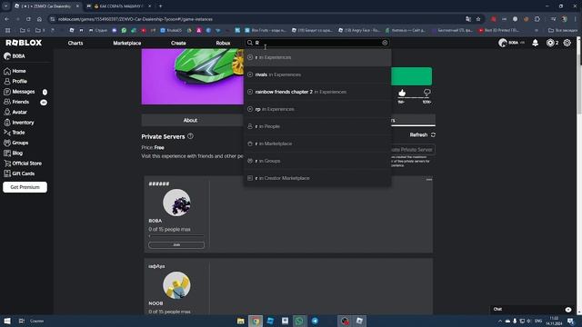Like the game with thumbs up
The width and height of the screenshot is (582, 327).
402,93
